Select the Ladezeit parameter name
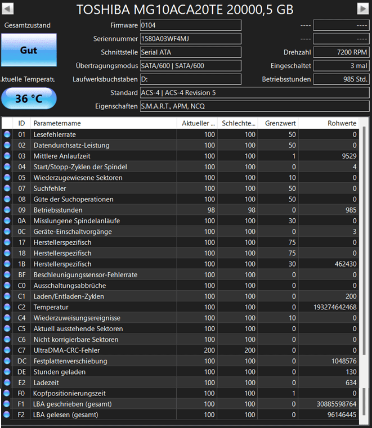Viewport: 372px width, 428px height. (x=46, y=382)
